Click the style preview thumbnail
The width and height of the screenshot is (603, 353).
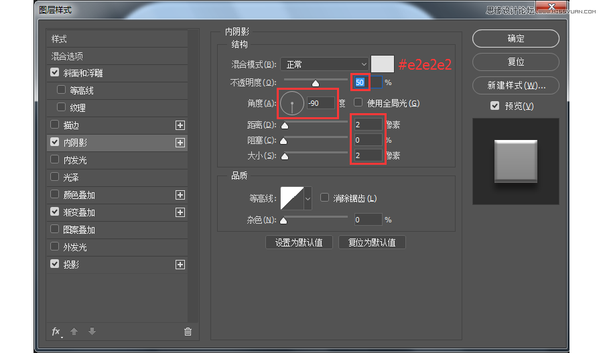(516, 161)
